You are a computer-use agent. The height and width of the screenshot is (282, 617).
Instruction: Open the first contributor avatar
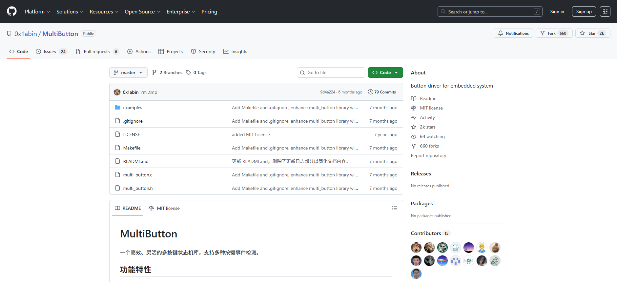pyautogui.click(x=416, y=248)
